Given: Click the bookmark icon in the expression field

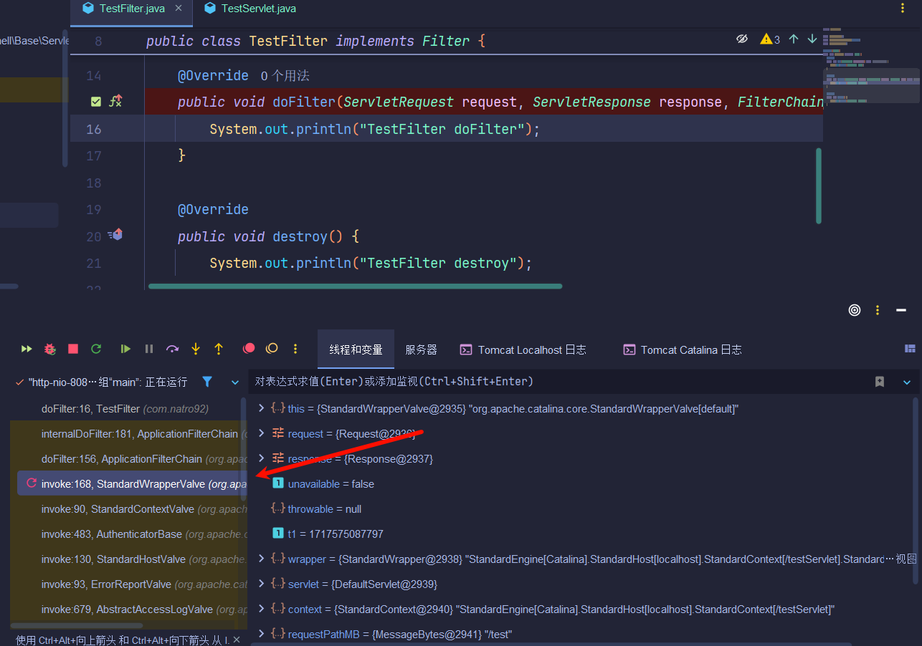Looking at the screenshot, I should 880,382.
